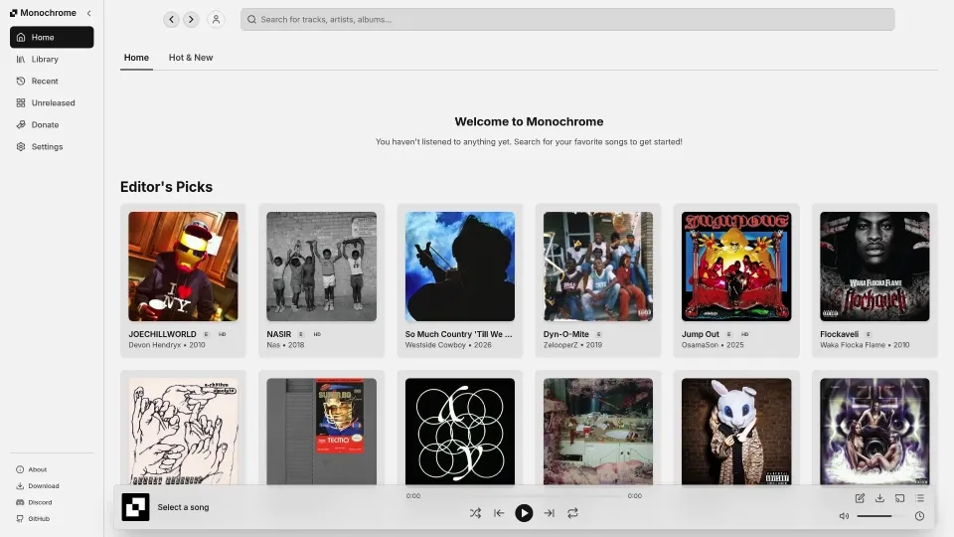Screen dimensions: 954x537
Task: Skip to the next track
Action: (549, 513)
